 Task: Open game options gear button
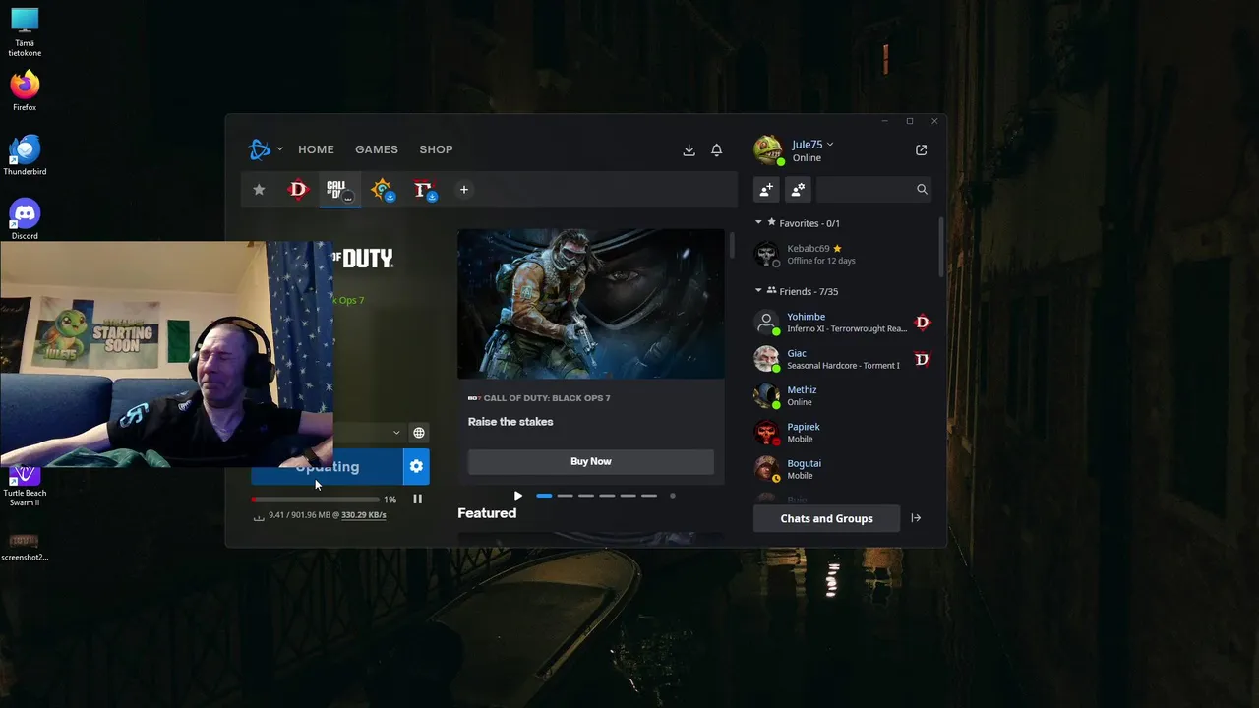pyautogui.click(x=416, y=467)
